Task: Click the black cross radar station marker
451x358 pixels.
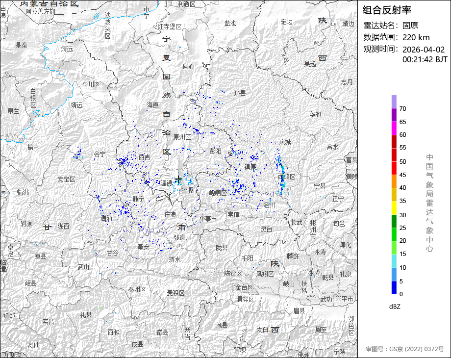Action: point(178,180)
